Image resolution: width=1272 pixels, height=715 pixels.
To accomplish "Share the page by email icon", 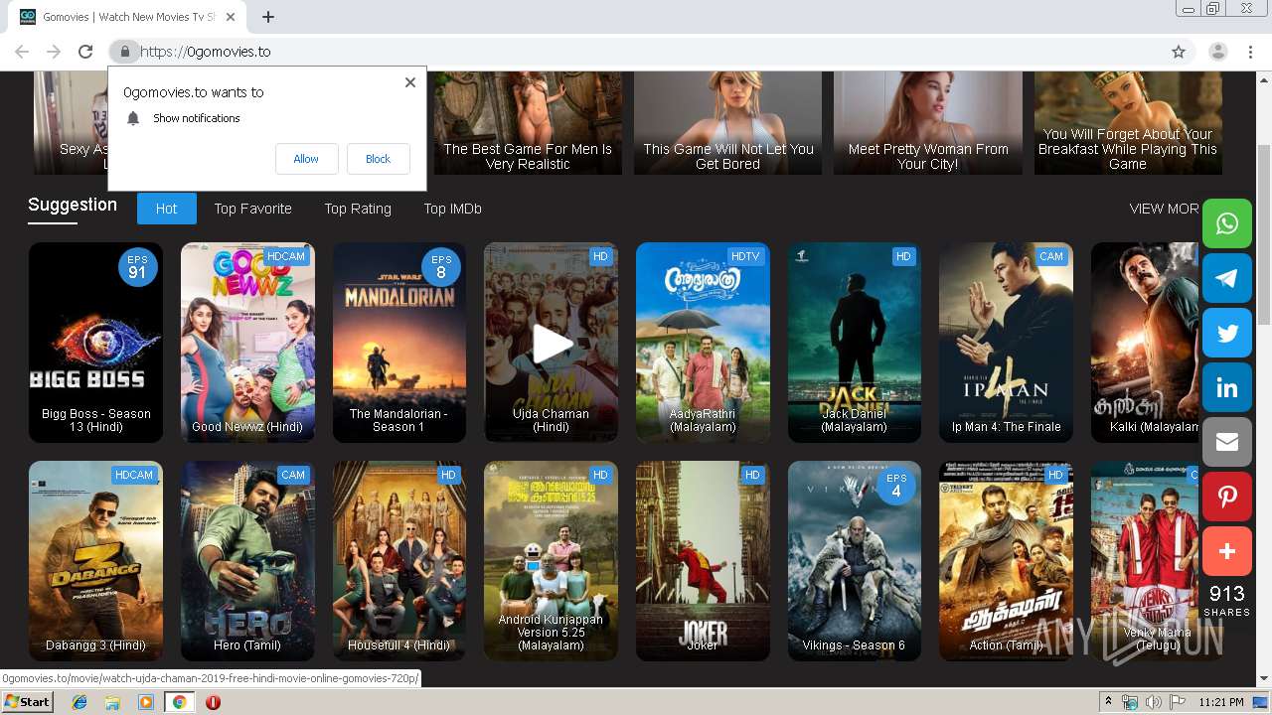I will 1227,443.
